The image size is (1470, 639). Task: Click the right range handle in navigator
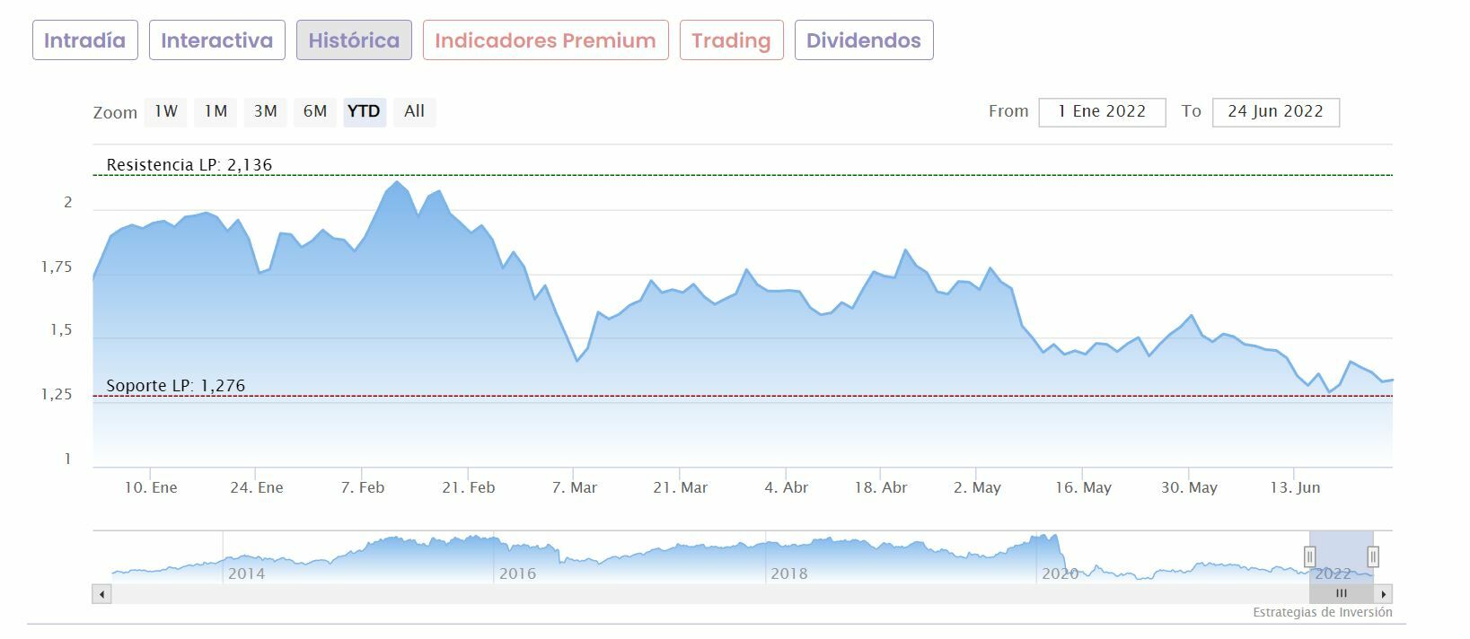[x=1373, y=557]
